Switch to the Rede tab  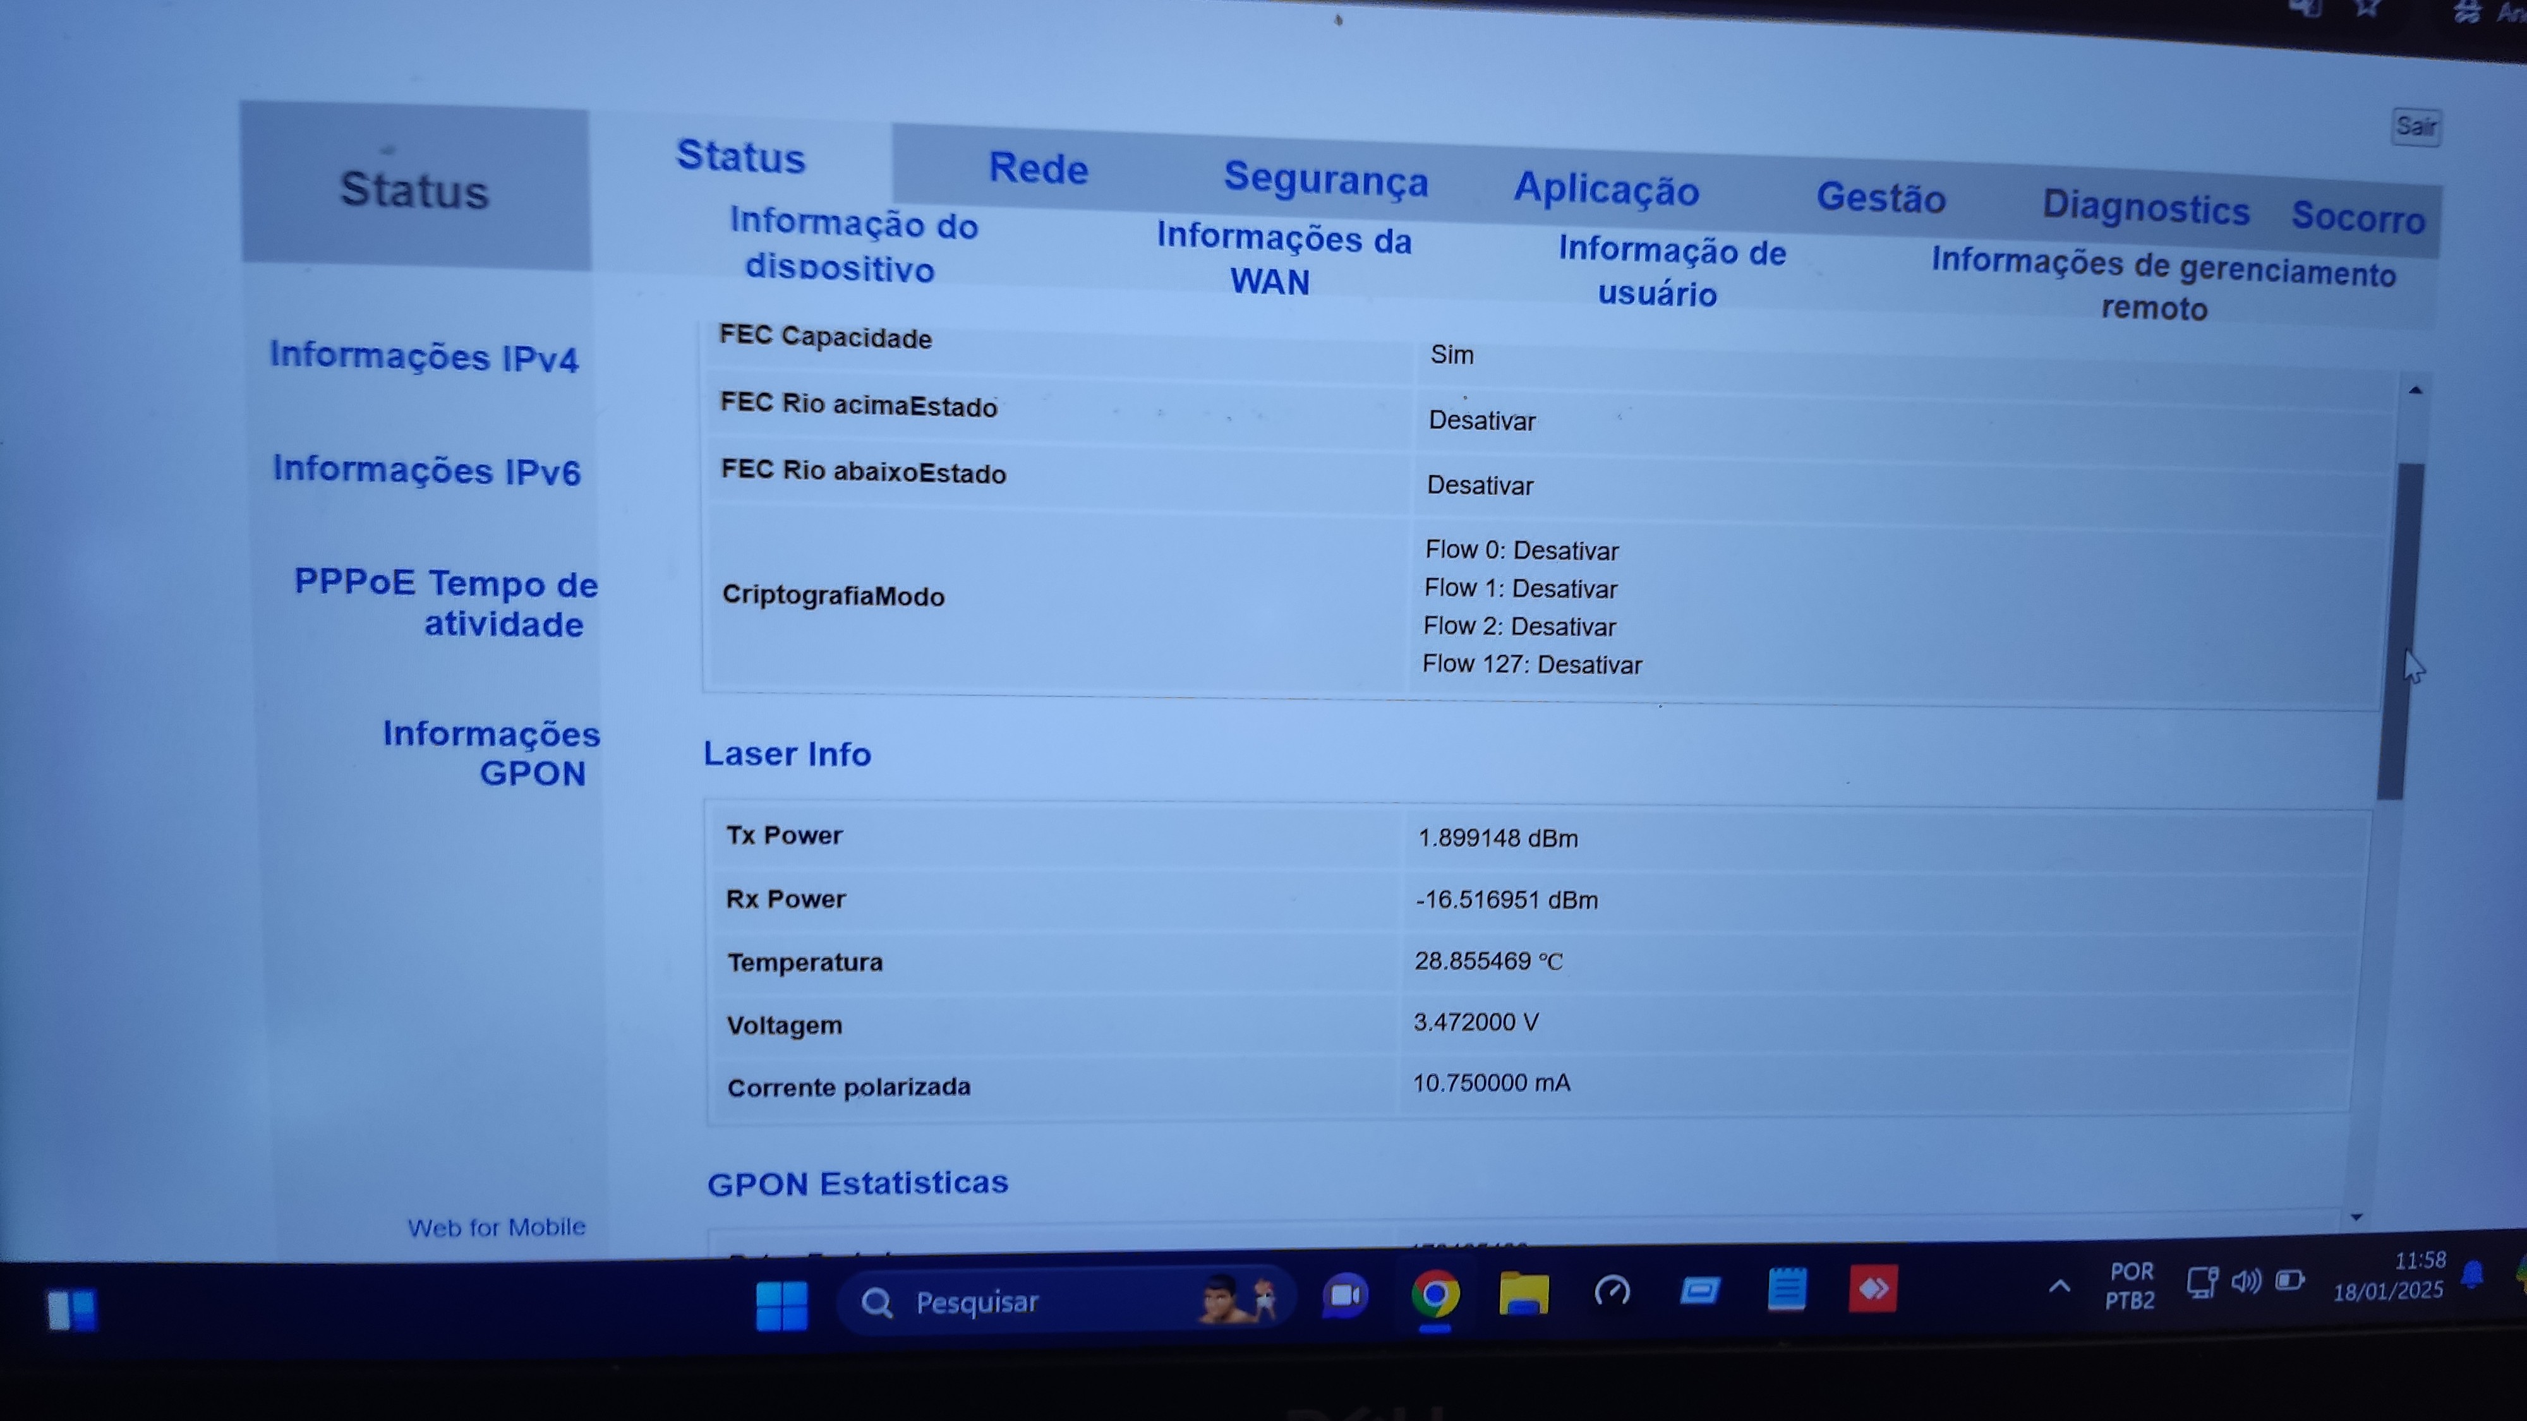(x=1038, y=169)
